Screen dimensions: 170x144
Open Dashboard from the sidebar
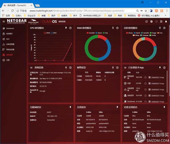pos(8,29)
